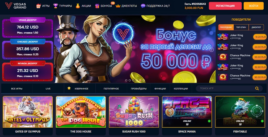Click the Регистрация button

coord(225,6)
